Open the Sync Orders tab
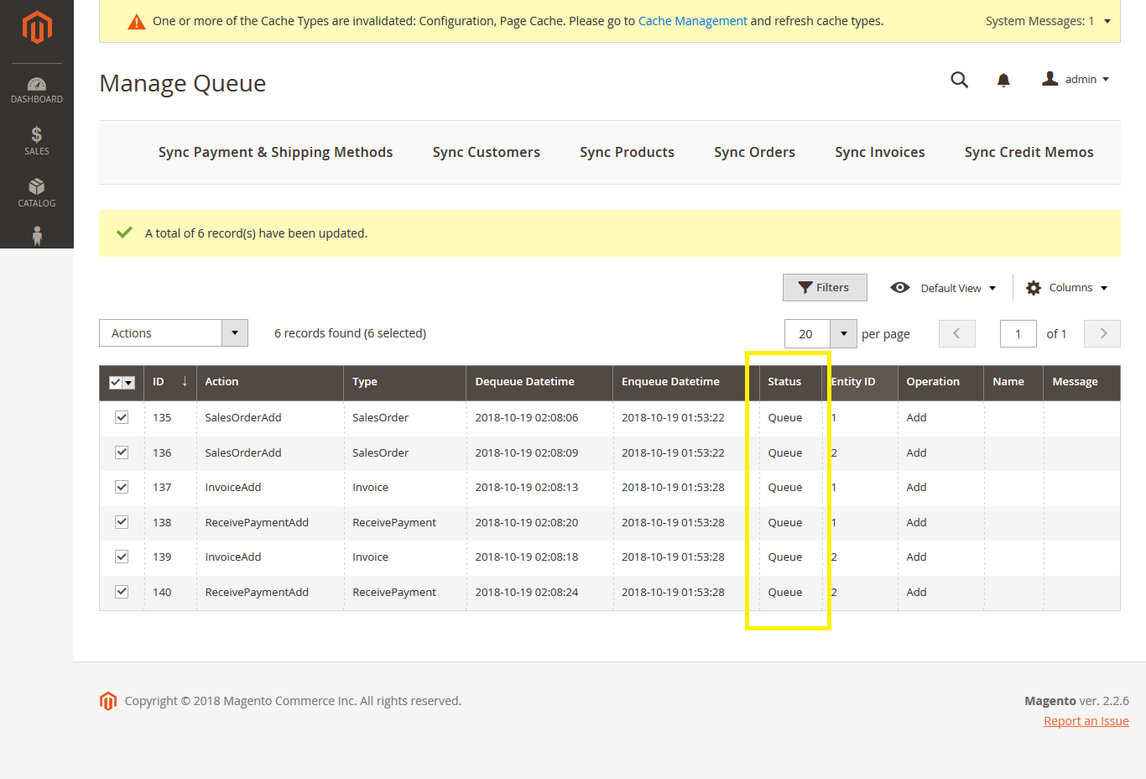This screenshot has width=1146, height=779. point(754,152)
